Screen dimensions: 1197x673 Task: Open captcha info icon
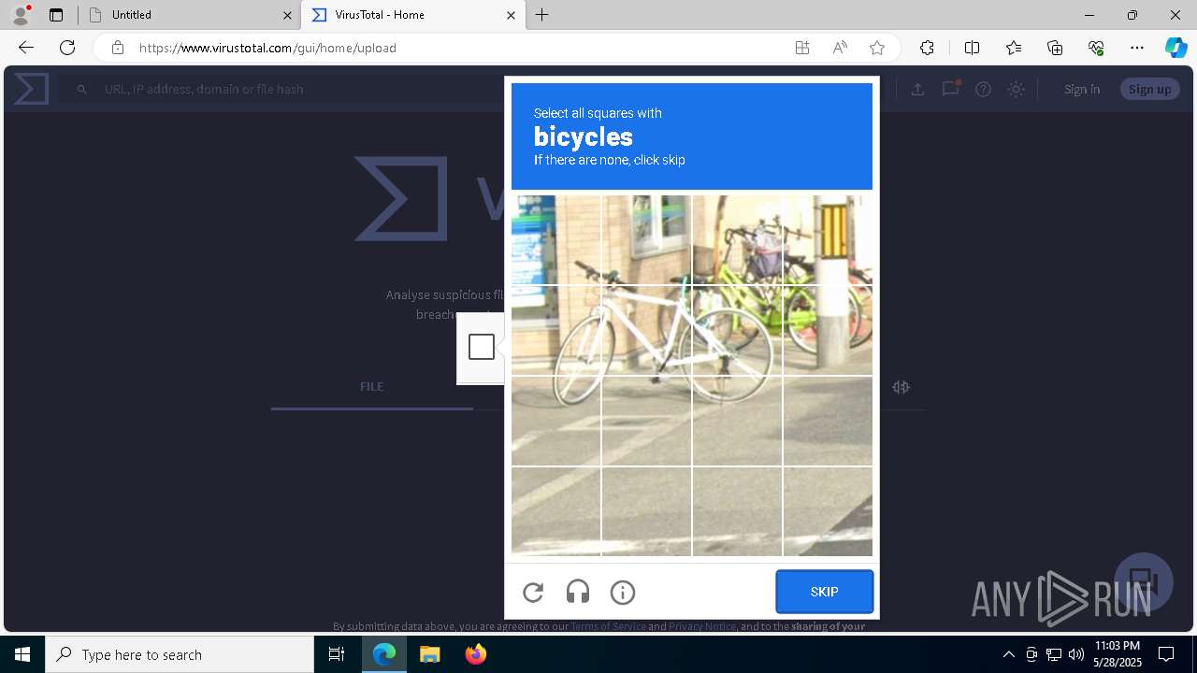[x=623, y=592]
